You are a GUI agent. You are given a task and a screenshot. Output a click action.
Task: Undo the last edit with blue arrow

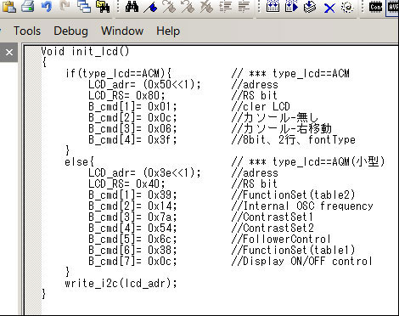(x=47, y=6)
